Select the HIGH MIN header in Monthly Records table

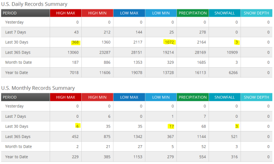97,97
